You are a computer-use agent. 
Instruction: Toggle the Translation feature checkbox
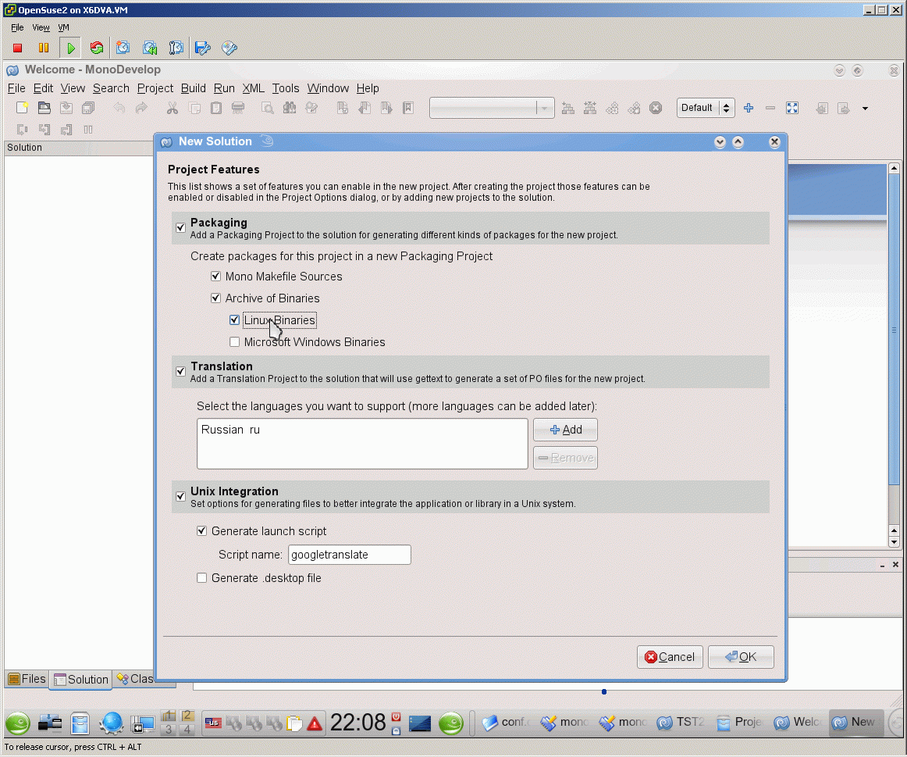point(180,371)
